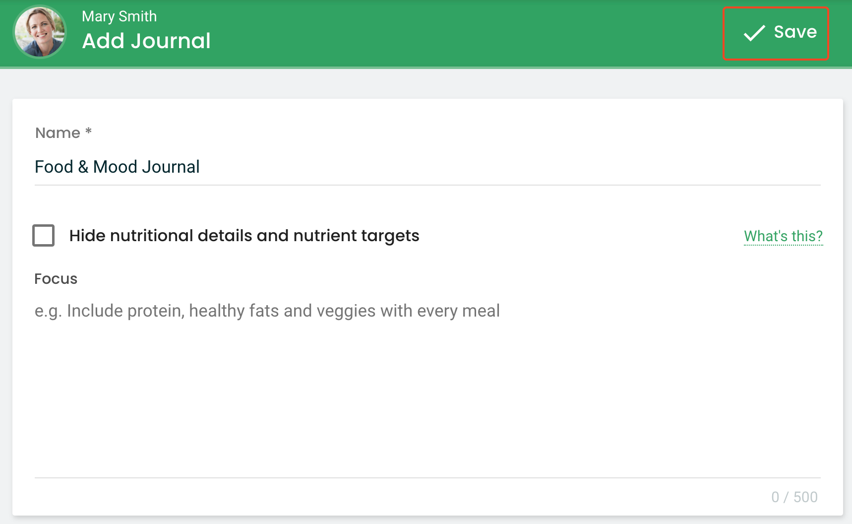Click into the Focus text area placeholder
Viewport: 852px width, 524px height.
pyautogui.click(x=267, y=311)
